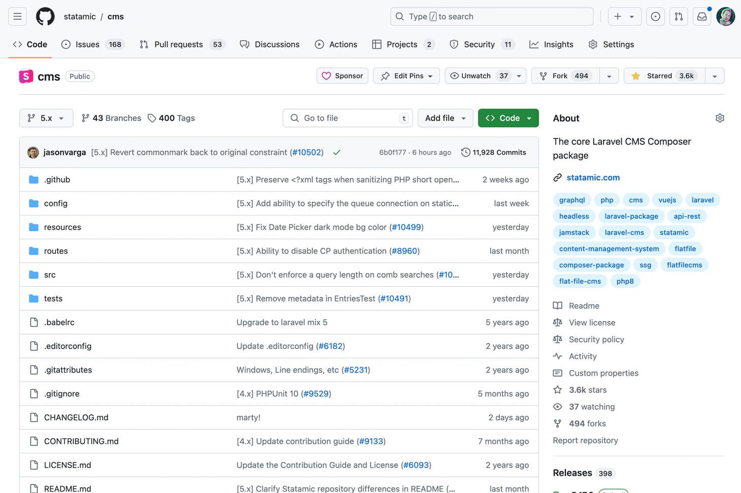Open the notifications inbox icon
Image resolution: width=741 pixels, height=493 pixels.
pos(702,16)
